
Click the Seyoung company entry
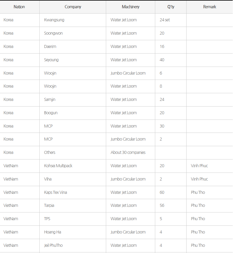click(x=51, y=60)
